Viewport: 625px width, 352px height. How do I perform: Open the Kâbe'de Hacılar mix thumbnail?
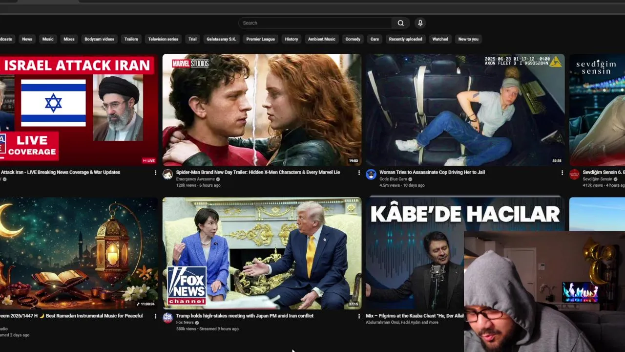[415, 253]
